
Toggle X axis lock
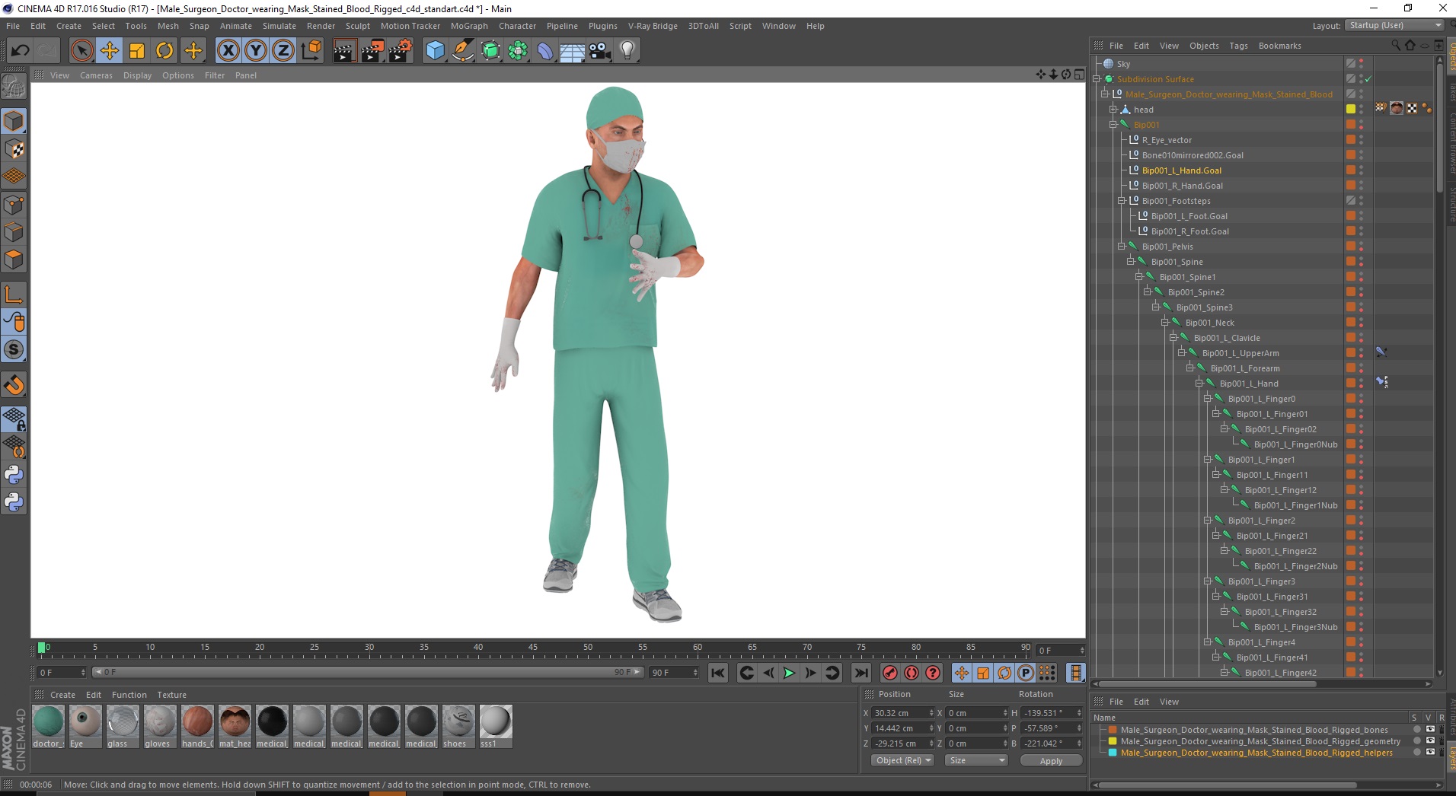[228, 51]
